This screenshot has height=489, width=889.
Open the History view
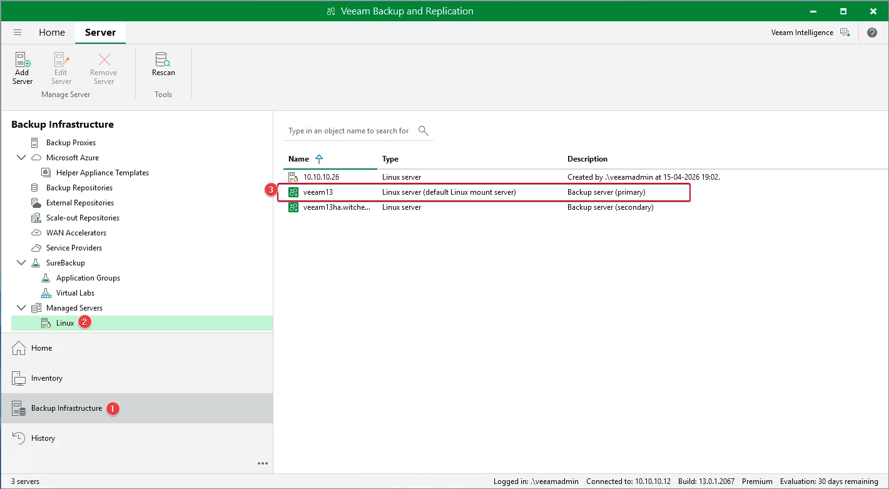click(136, 438)
